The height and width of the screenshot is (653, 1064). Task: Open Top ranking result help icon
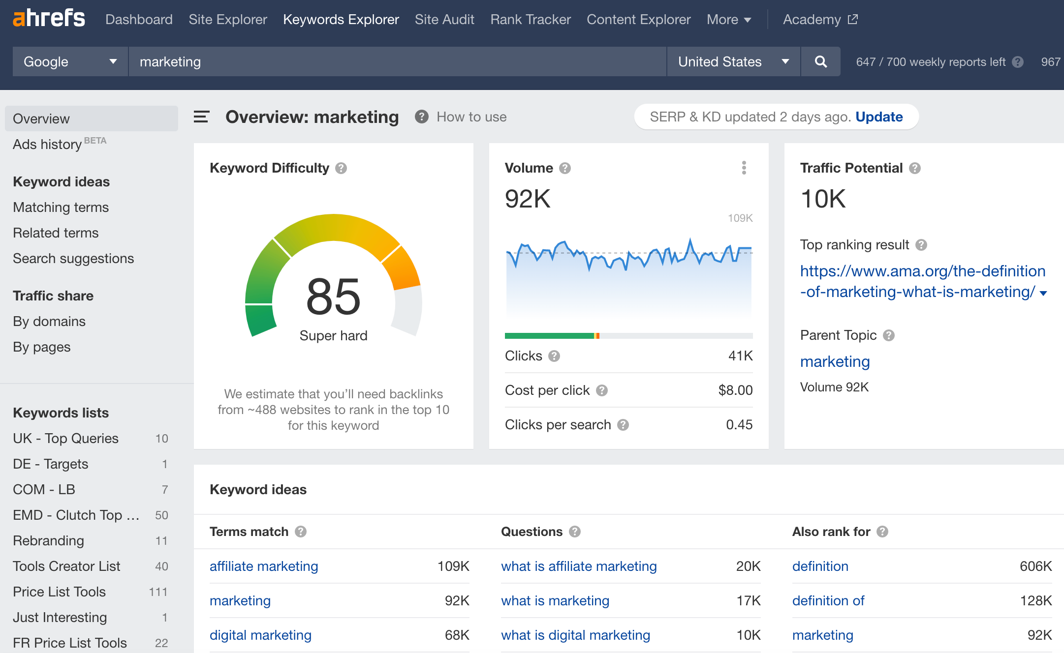click(x=921, y=245)
